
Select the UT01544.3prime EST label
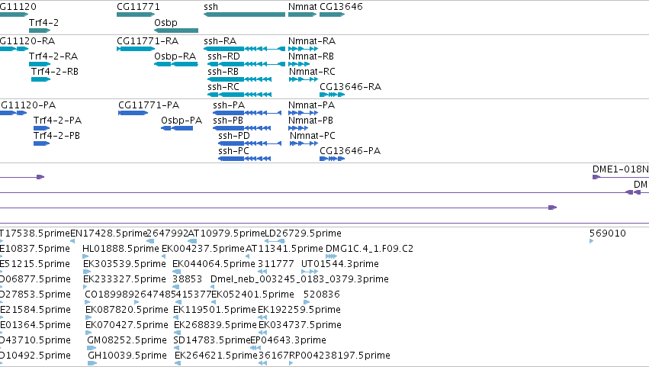340,264
